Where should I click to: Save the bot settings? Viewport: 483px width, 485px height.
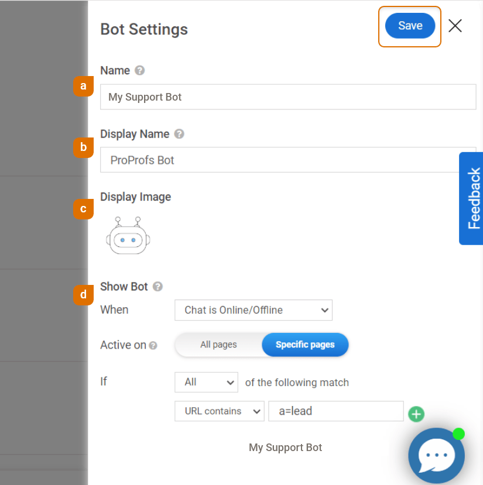coord(409,25)
